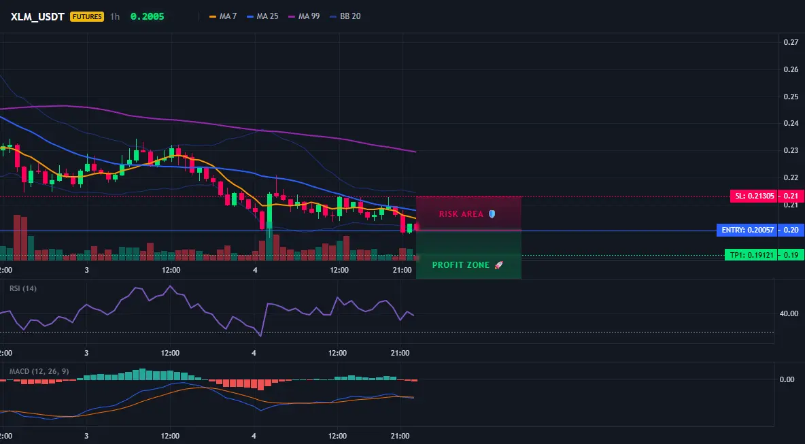Click the XLM_USDT symbol name
The height and width of the screenshot is (444, 805).
37,16
